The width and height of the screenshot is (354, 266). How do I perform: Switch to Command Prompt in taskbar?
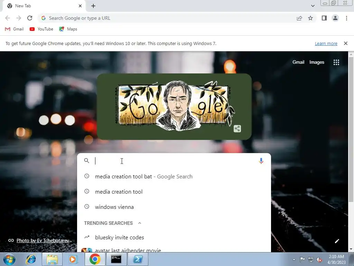tap(116, 259)
